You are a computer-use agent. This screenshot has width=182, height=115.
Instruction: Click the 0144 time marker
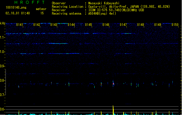pos(71,25)
